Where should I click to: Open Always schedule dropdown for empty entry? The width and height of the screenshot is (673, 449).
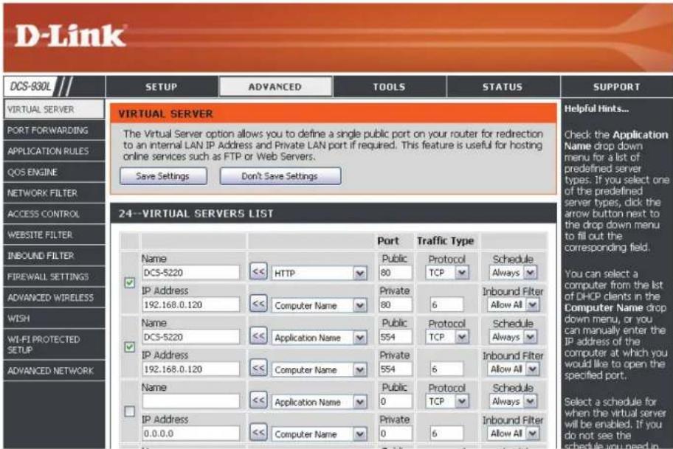[513, 401]
